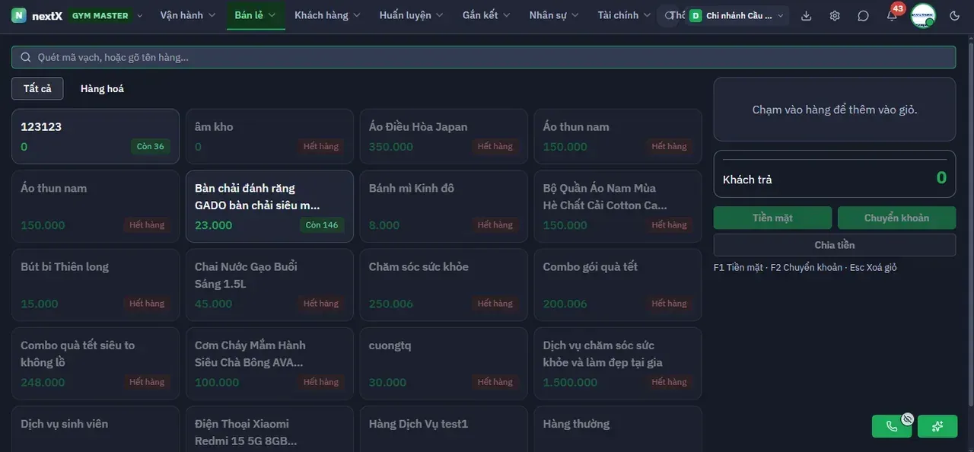Open the user profile avatar

(x=923, y=15)
